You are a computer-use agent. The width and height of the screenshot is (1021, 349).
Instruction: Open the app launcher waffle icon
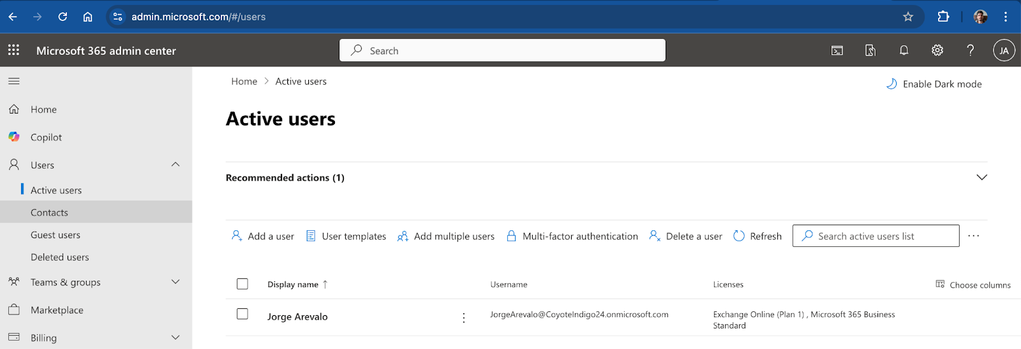(x=13, y=50)
